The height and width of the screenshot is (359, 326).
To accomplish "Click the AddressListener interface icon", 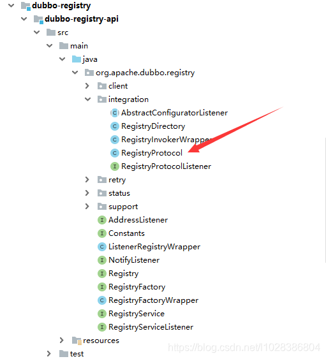I will click(102, 220).
